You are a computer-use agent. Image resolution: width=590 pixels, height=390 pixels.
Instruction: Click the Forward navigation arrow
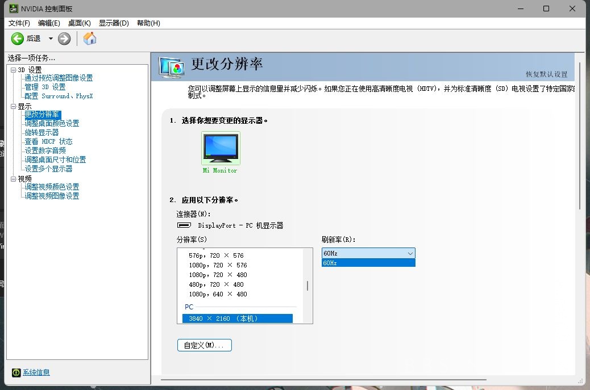[64, 39]
